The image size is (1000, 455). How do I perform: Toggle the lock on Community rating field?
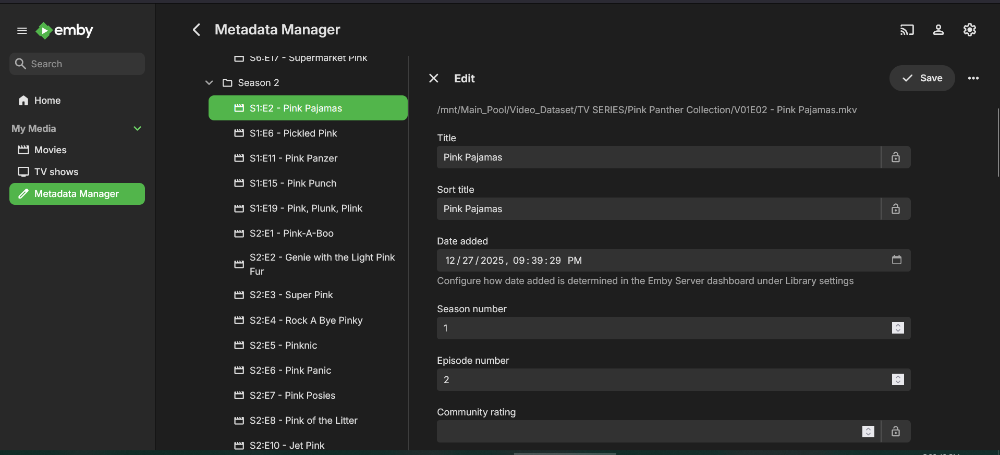tap(895, 432)
